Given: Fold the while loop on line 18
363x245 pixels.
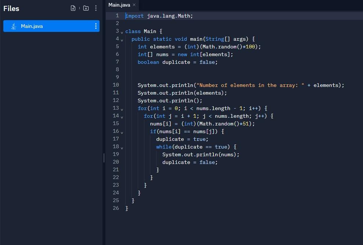Looking at the screenshot, I should pos(122,148).
